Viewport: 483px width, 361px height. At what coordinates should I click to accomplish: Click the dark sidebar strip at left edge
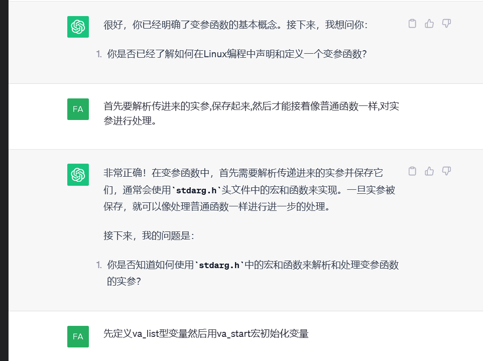[x=4, y=181]
